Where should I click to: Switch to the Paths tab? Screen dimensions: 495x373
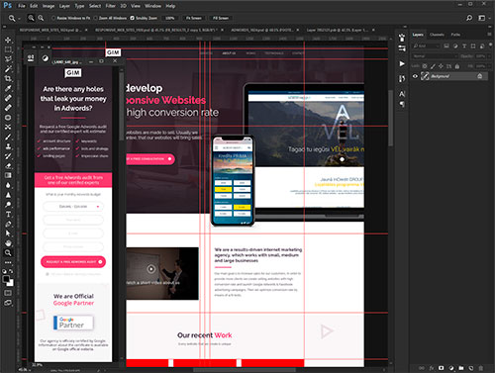pyautogui.click(x=455, y=35)
